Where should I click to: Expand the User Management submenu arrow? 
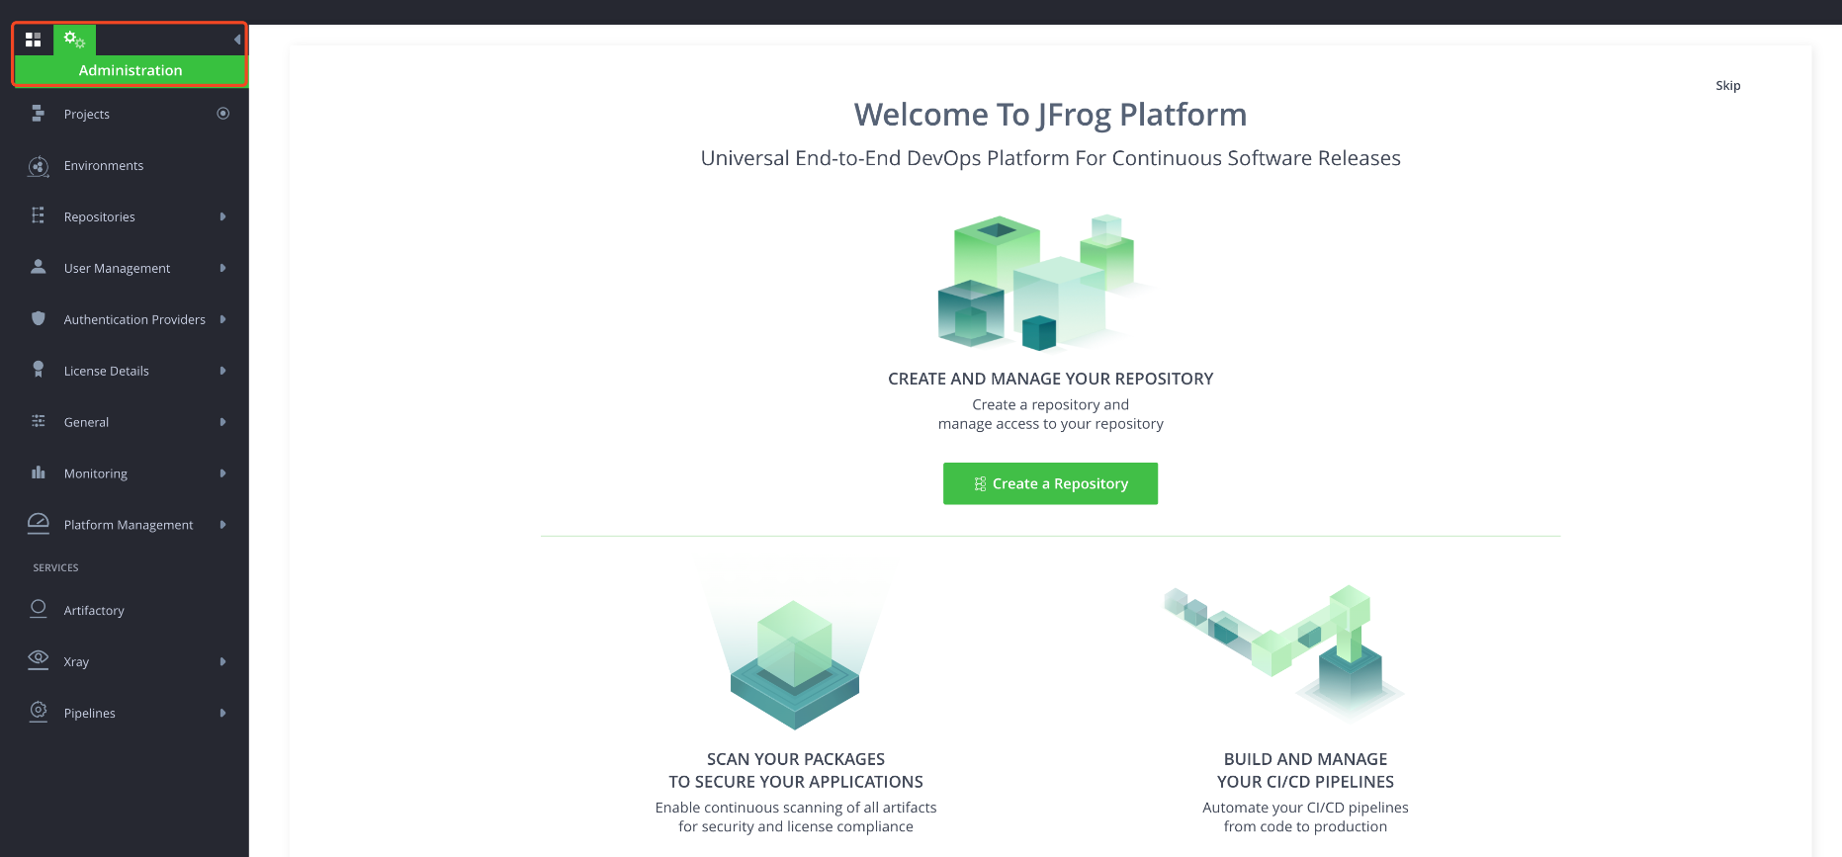tap(223, 268)
